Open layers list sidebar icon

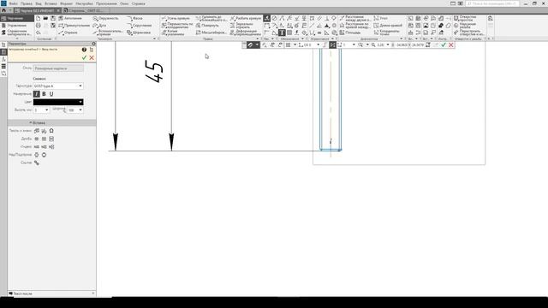click(x=3, y=67)
